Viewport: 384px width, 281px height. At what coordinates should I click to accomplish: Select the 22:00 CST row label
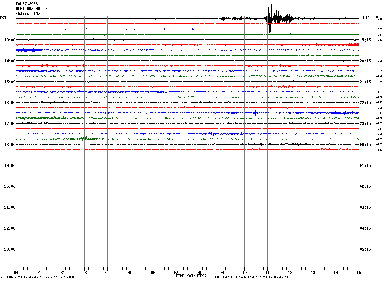tap(10, 228)
